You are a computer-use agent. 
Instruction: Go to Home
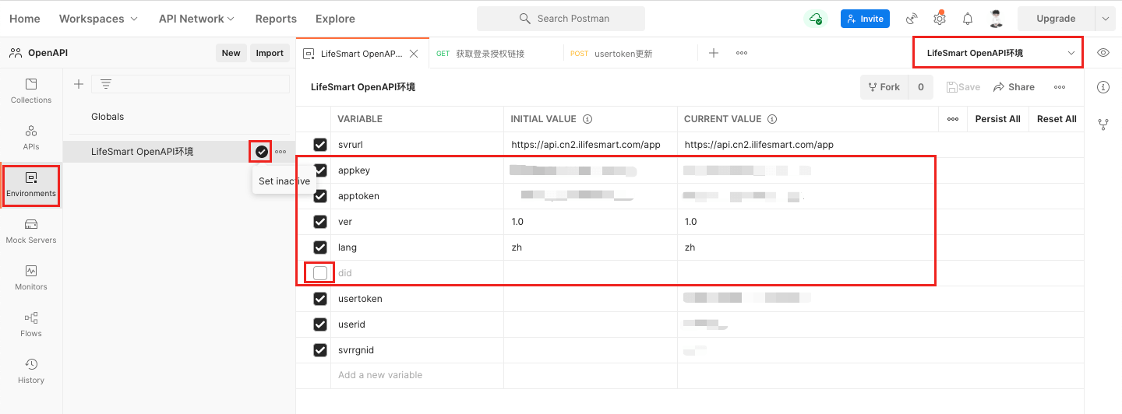tap(25, 19)
